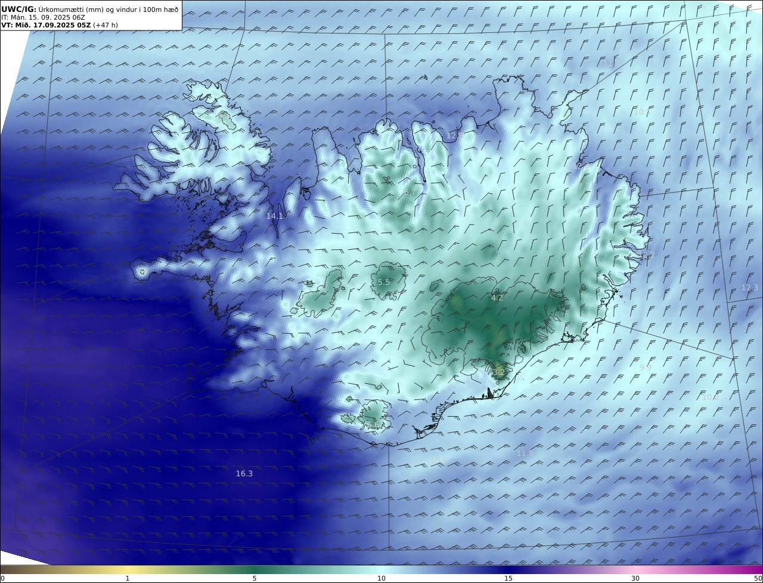Click the map value 6.7

[x=411, y=193]
